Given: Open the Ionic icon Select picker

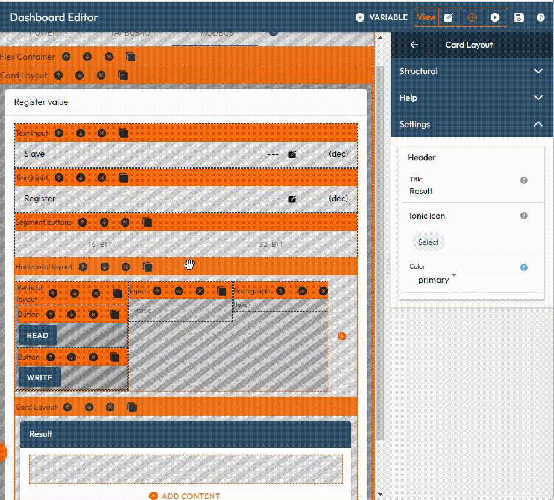Looking at the screenshot, I should point(428,242).
